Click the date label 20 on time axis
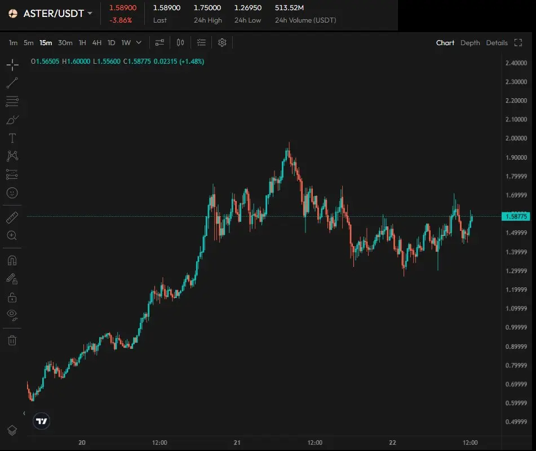 [82, 443]
